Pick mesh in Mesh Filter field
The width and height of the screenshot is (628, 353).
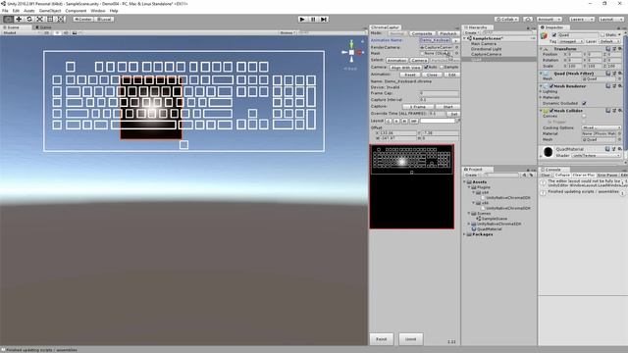(619, 78)
